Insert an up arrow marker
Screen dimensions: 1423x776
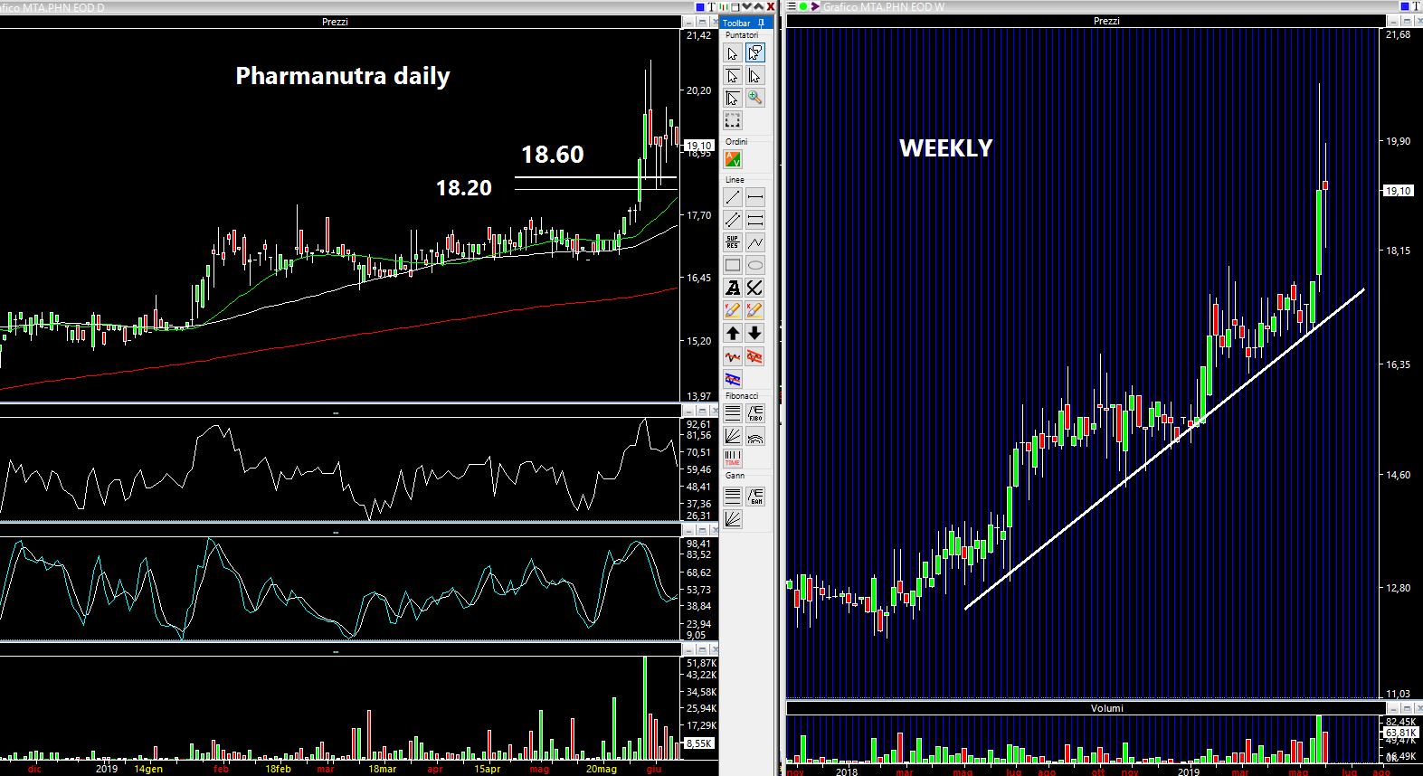click(x=733, y=333)
